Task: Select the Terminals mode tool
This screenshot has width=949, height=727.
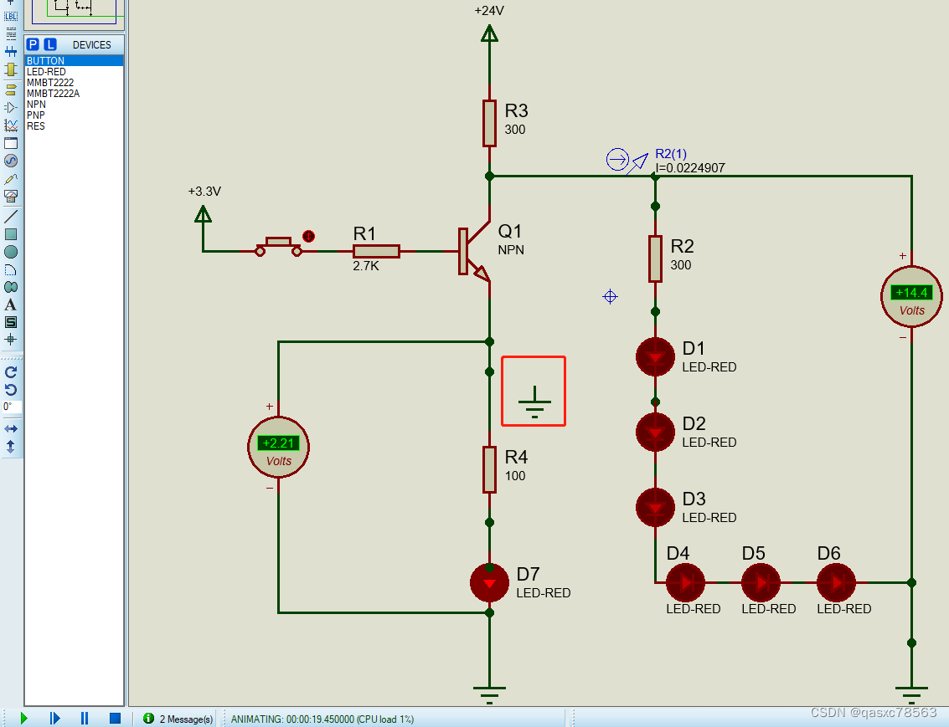Action: pyautogui.click(x=11, y=90)
